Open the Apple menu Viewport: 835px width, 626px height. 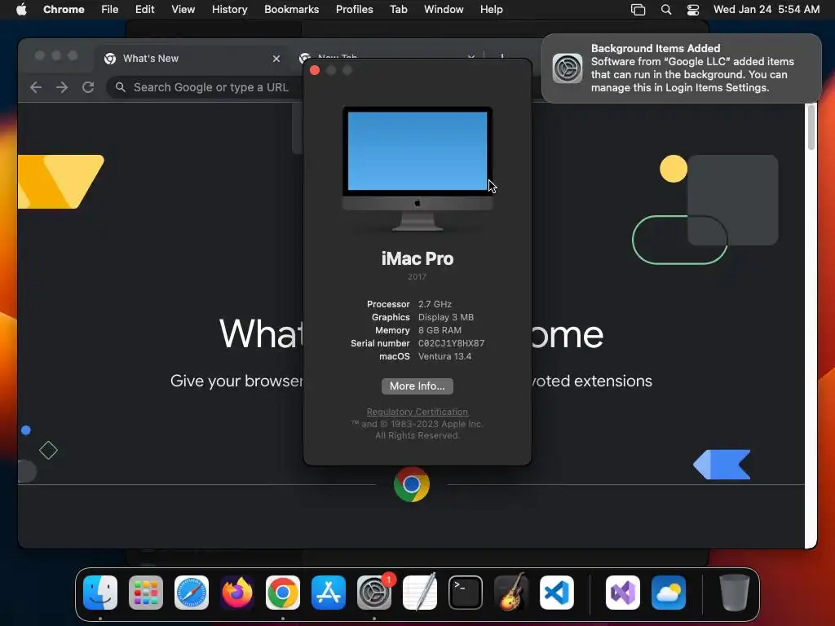21,10
